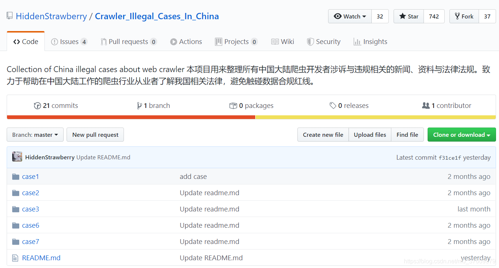Click the repository book icon beside HiddenStrawberry
499x268 pixels.
point(10,16)
